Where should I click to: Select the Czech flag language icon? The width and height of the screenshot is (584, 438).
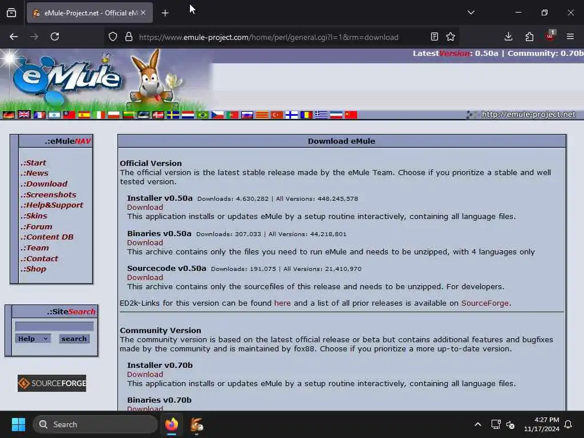click(x=217, y=115)
